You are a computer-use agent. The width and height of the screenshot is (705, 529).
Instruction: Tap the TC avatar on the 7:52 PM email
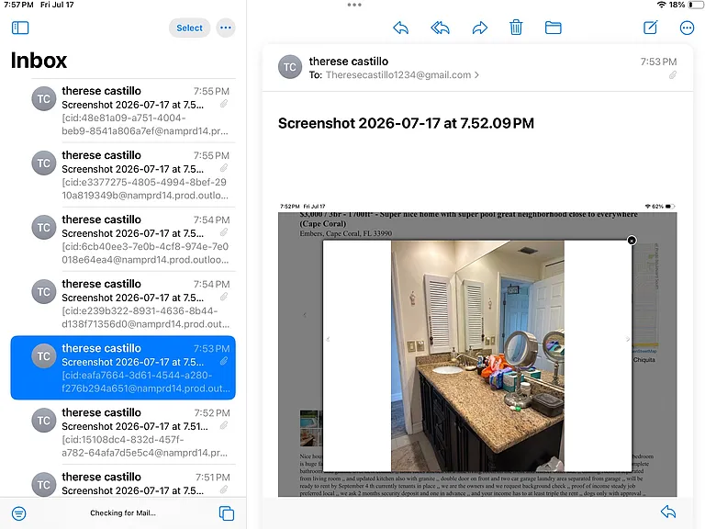44,421
